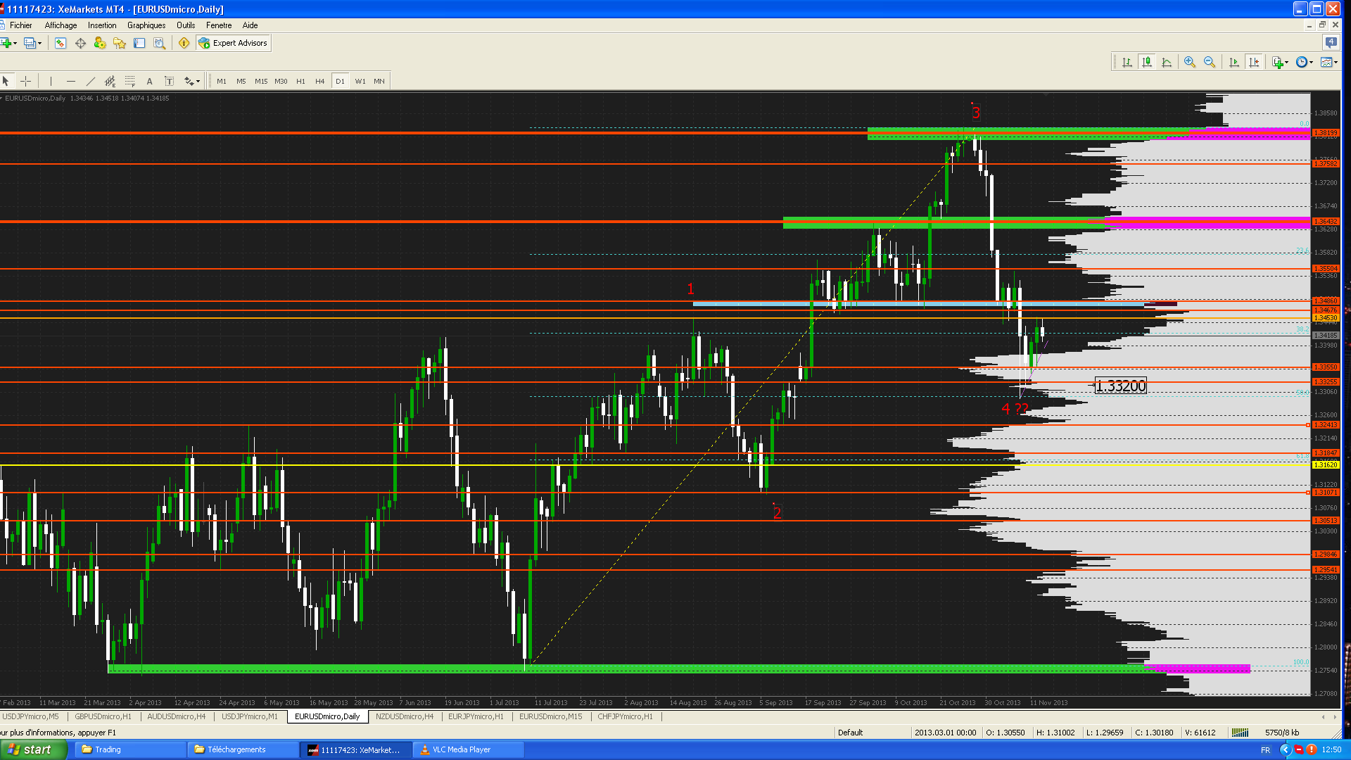
Task: Expand the Indicators list dropdown arrow
Action: click(1287, 62)
